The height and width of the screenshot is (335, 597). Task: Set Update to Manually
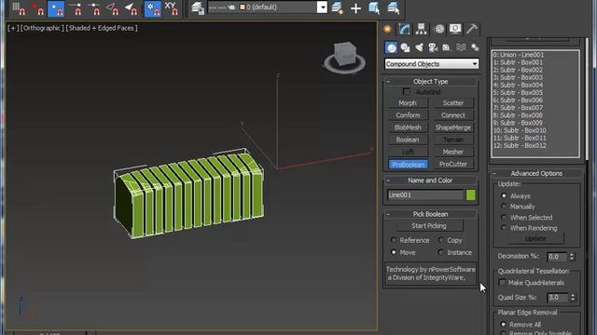(x=504, y=207)
